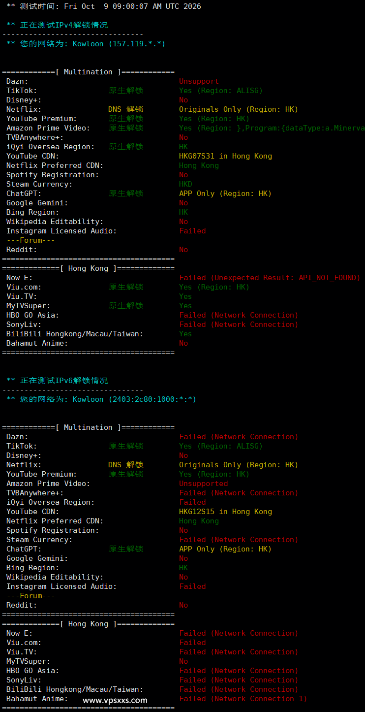Click the network line "Kowloon (157.119.*.*)"

119,44
